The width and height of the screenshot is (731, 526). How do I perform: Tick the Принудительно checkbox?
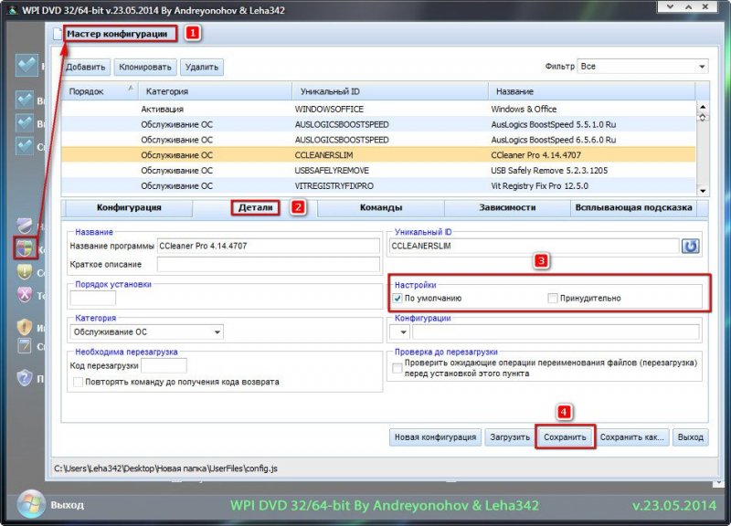point(553,299)
